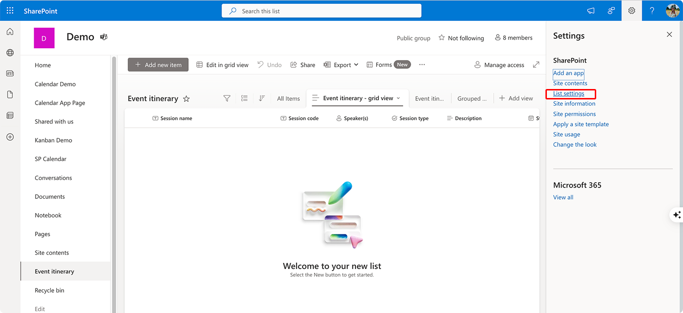
Task: Click the Not following star
Action: click(x=442, y=37)
